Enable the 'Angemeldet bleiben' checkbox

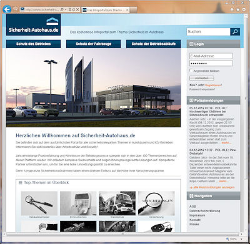point(191,71)
